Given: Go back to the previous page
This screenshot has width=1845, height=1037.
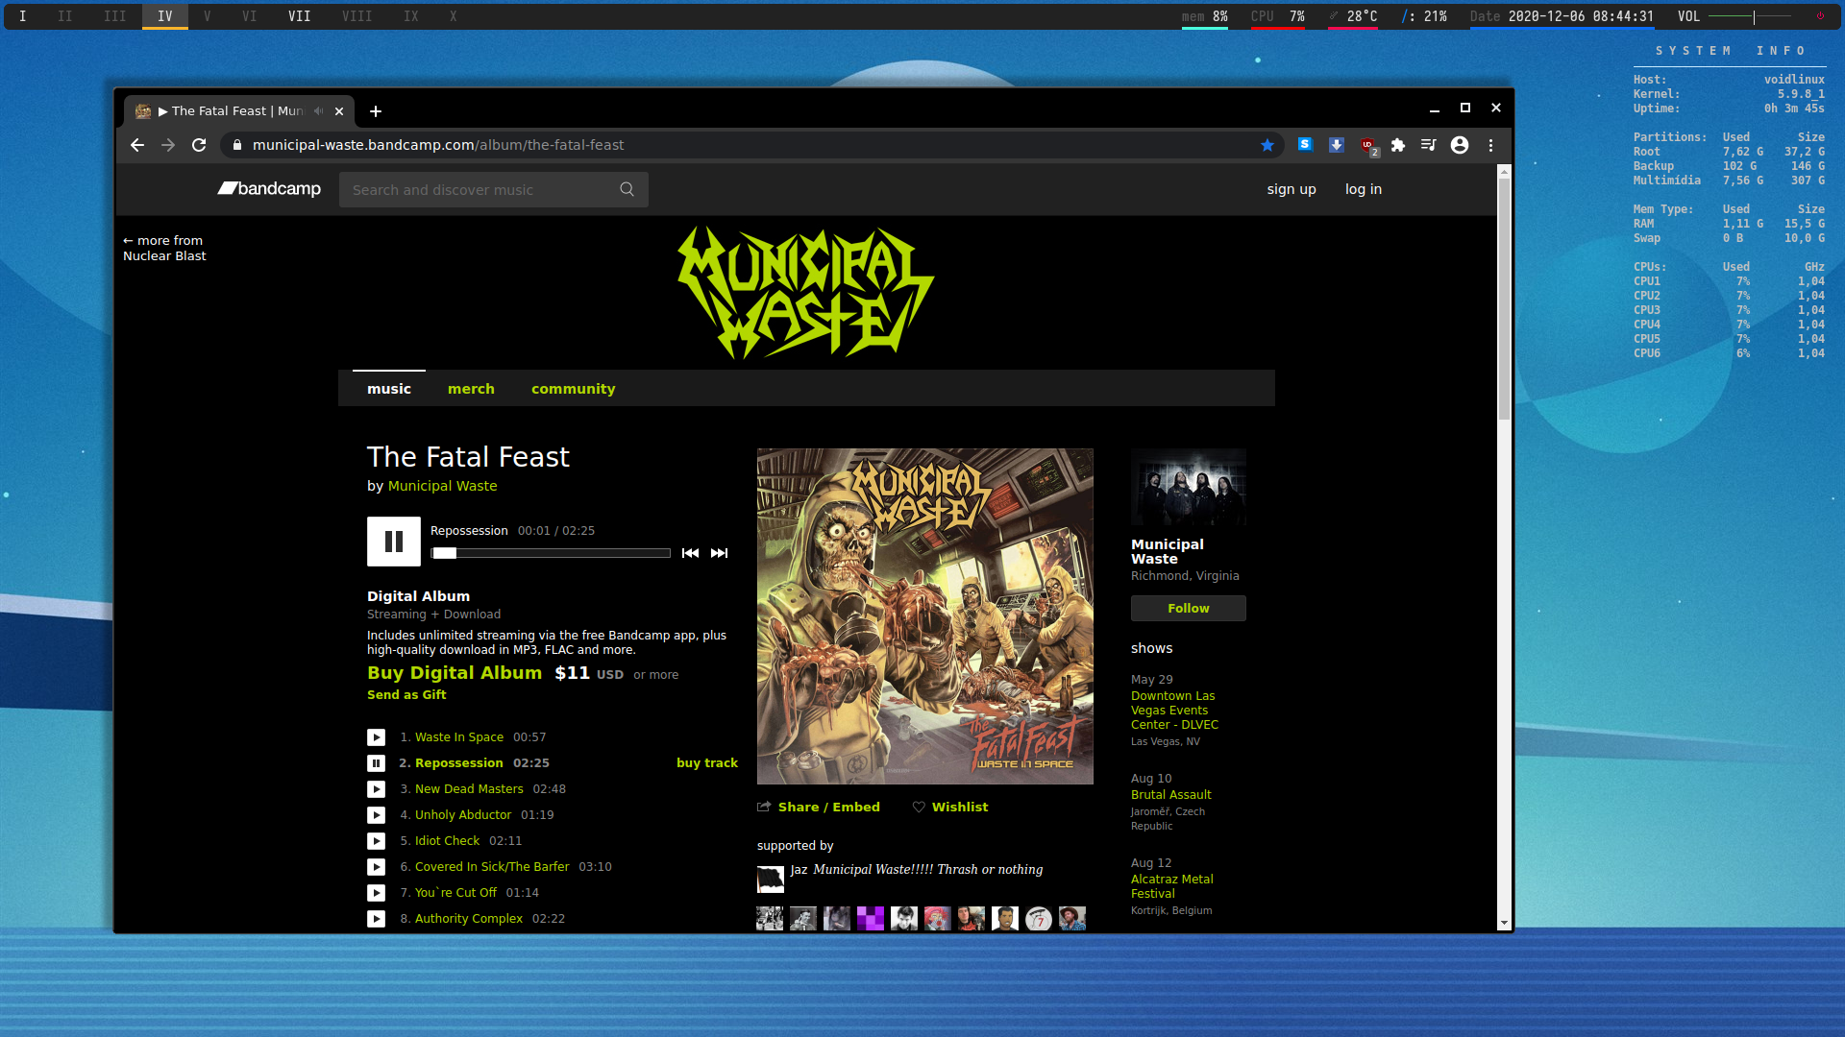Looking at the screenshot, I should coord(137,145).
